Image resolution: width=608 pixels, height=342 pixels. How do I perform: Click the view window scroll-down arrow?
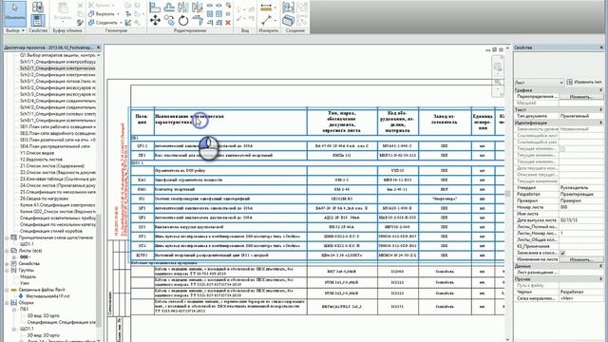click(x=507, y=339)
